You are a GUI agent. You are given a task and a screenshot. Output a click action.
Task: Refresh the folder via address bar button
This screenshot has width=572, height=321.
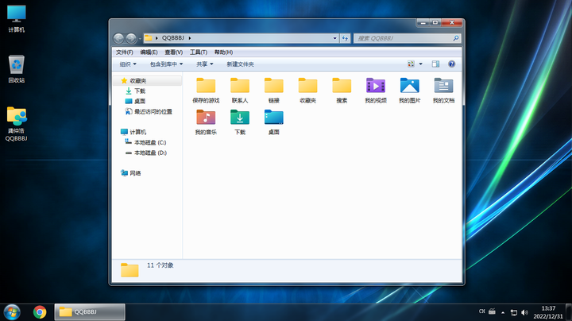(x=345, y=38)
